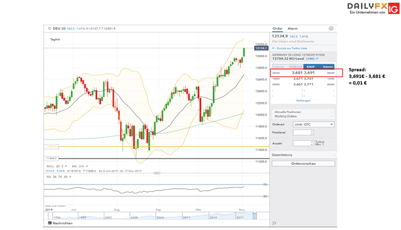This screenshot has height=230, width=401.
Task: Switch to the Alarm tab
Action: (292, 28)
